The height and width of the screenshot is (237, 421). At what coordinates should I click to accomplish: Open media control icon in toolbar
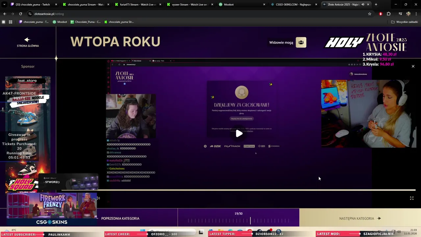click(x=400, y=14)
